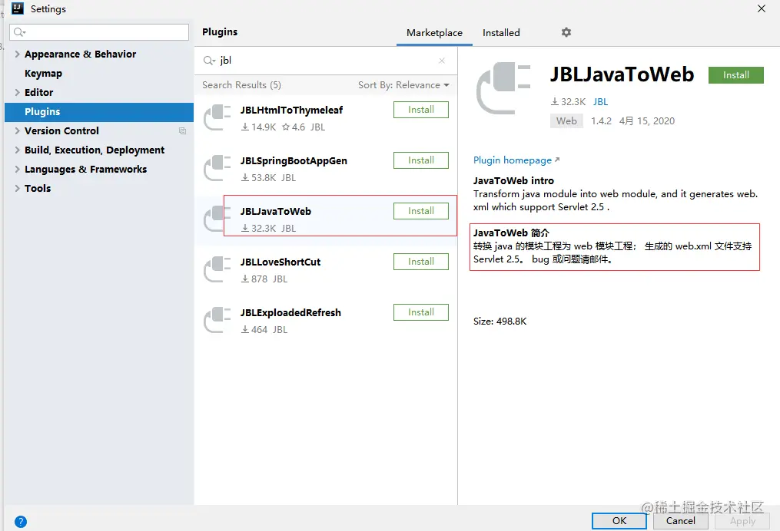Select Plugins in settings tree
The height and width of the screenshot is (531, 780).
click(x=99, y=112)
